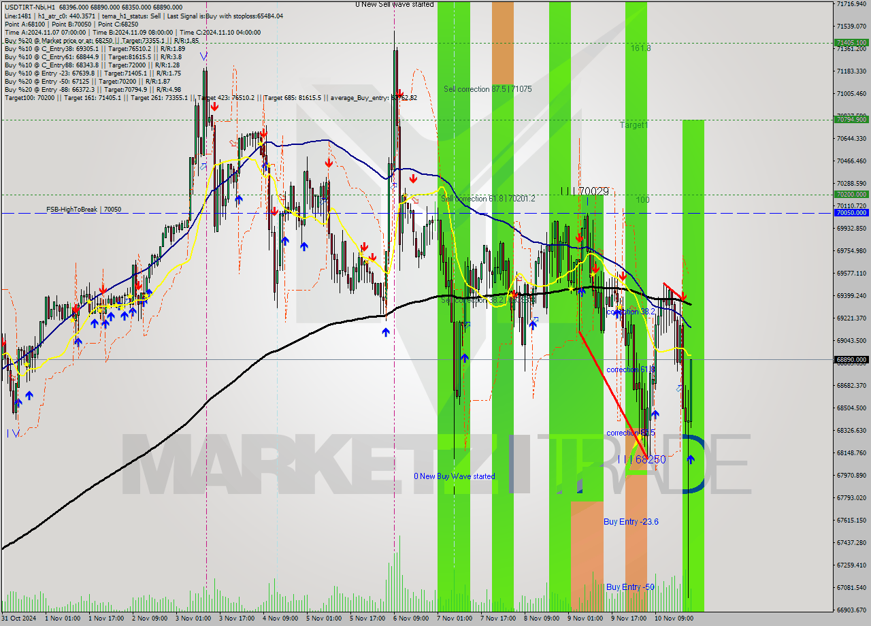Click the 'Point A:68100' info line
871x626 pixels.
(x=71, y=24)
